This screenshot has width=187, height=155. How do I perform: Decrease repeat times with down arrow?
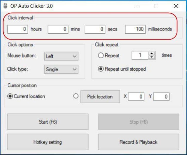tap(152, 57)
